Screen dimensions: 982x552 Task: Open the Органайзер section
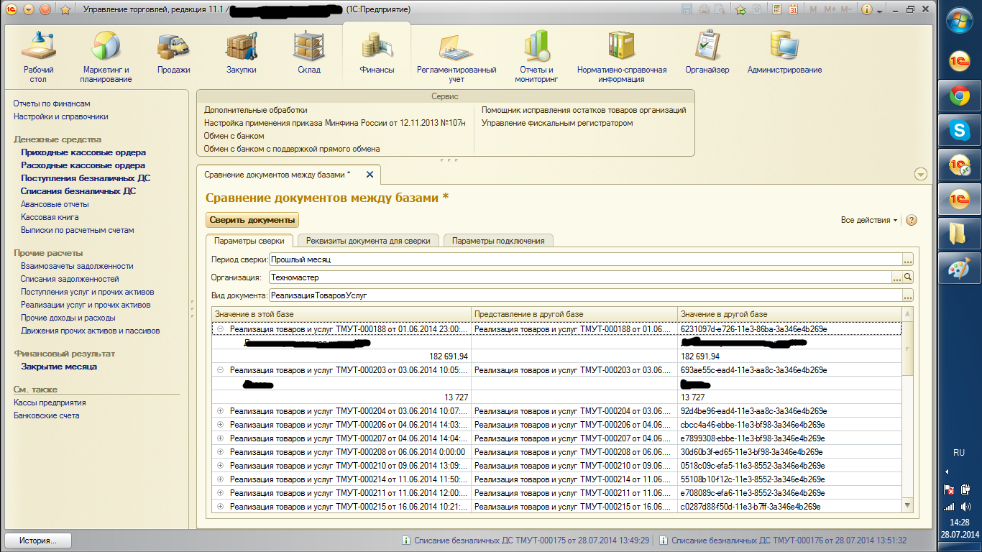pos(707,54)
